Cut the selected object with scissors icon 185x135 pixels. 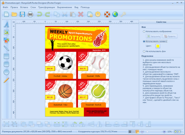click(x=65, y=14)
